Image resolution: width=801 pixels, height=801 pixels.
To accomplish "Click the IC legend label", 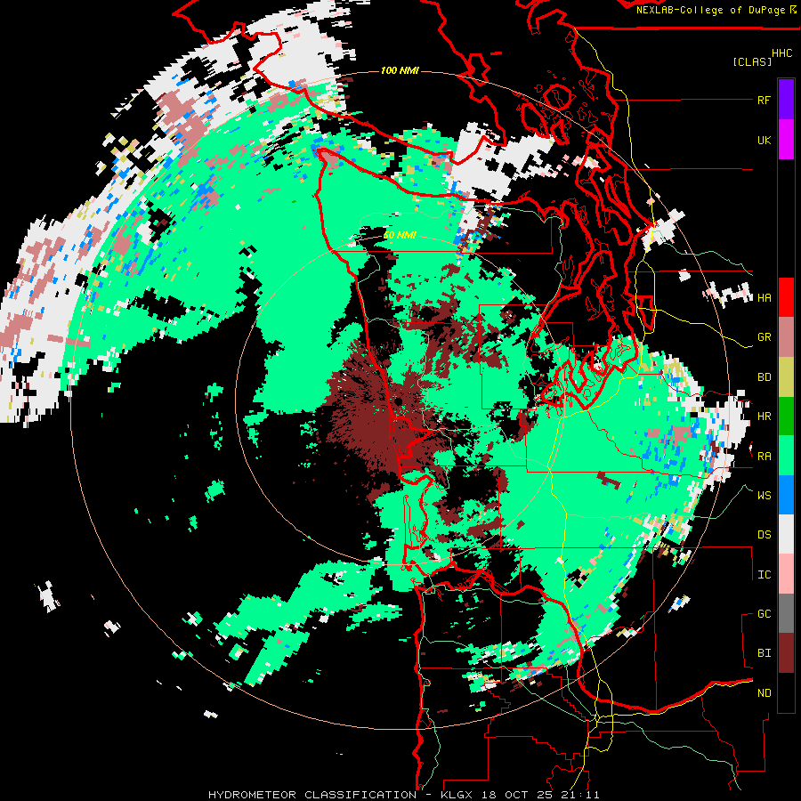I will coord(764,575).
